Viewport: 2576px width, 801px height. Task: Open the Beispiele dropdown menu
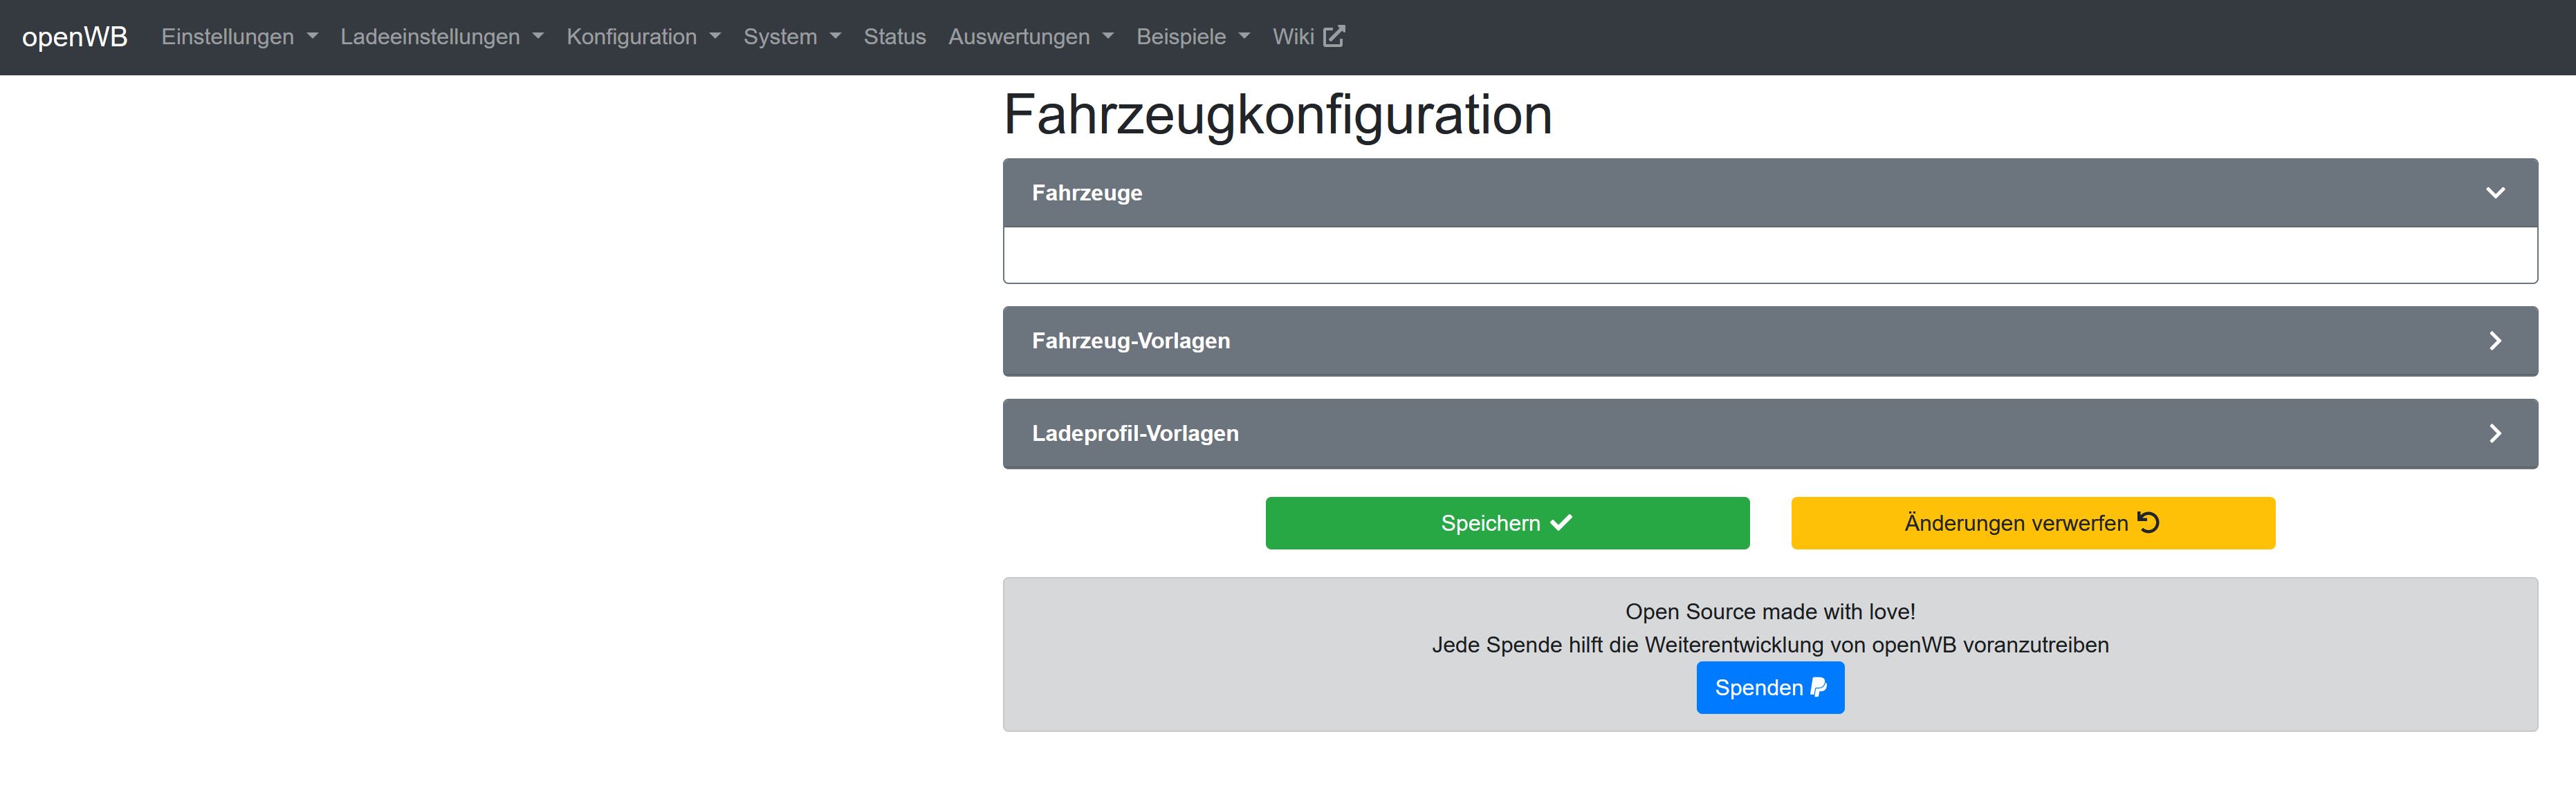(1192, 37)
